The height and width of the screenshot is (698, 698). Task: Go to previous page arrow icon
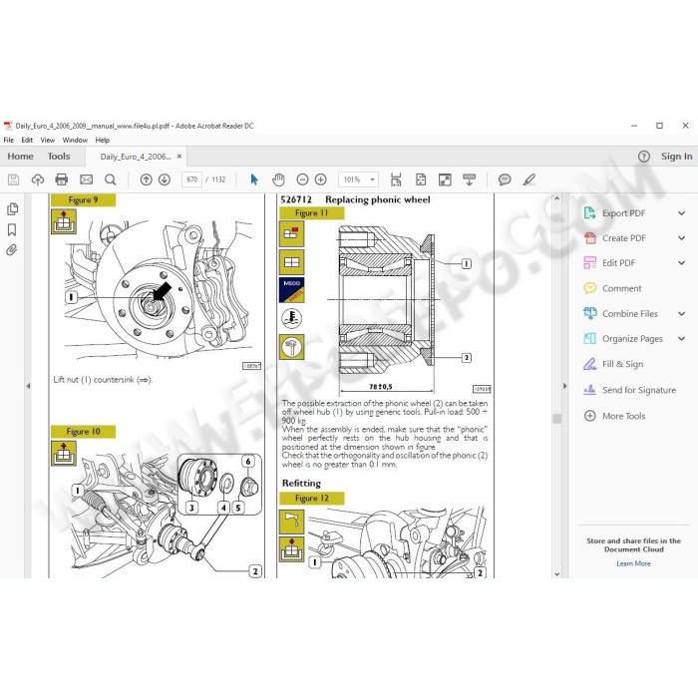click(x=146, y=179)
